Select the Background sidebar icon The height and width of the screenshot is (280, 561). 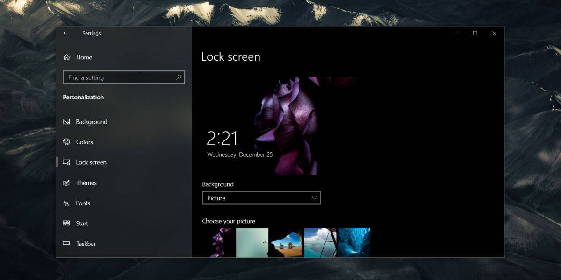click(x=66, y=122)
